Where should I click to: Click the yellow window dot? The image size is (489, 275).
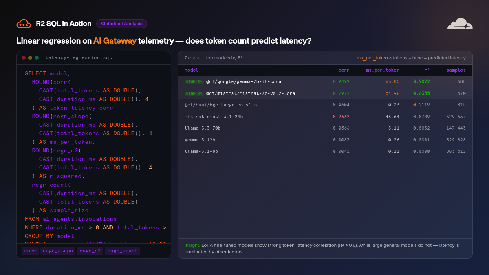pos(30,58)
